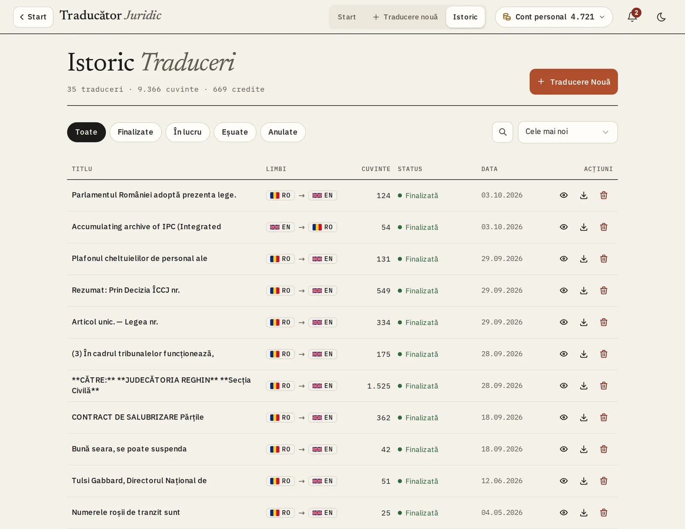Image resolution: width=685 pixels, height=529 pixels.
Task: View the CONTRACT DE SALUBRIZARE eye icon
Action: [564, 417]
